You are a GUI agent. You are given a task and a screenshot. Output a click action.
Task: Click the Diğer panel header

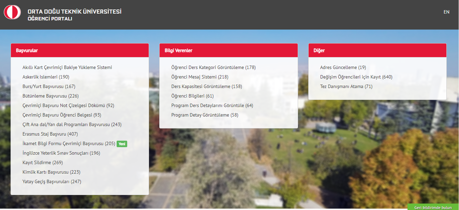point(377,50)
